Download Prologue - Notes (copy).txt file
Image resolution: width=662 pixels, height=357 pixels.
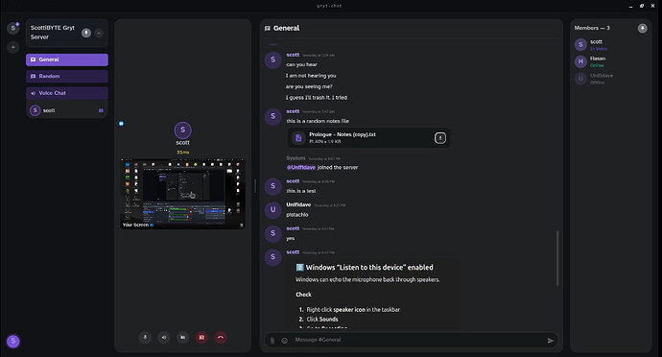point(440,138)
